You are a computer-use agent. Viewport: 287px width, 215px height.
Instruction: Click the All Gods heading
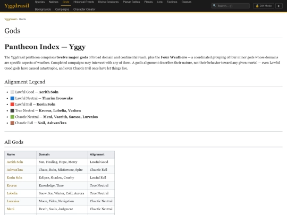click(14, 142)
